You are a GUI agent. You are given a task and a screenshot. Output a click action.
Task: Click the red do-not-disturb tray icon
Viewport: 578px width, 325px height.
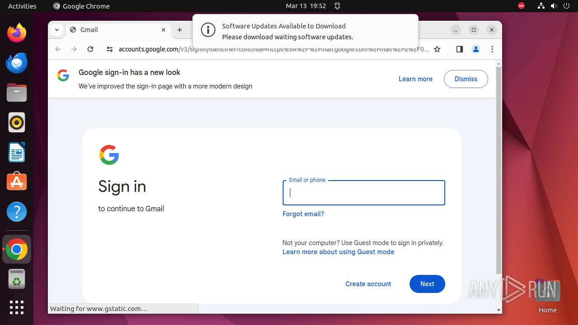(521, 6)
